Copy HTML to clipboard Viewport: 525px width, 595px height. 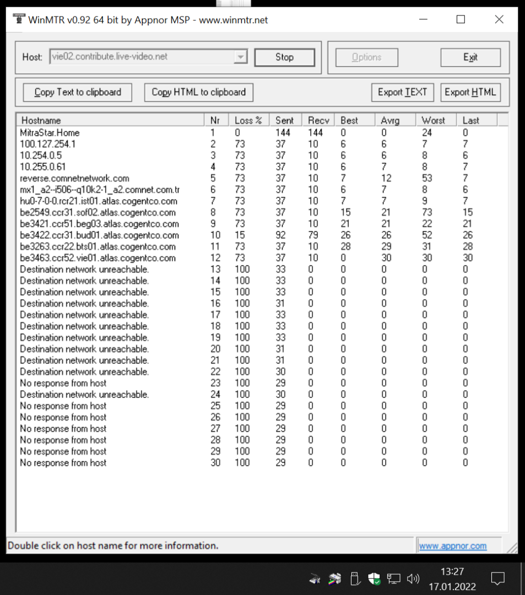pyautogui.click(x=199, y=92)
